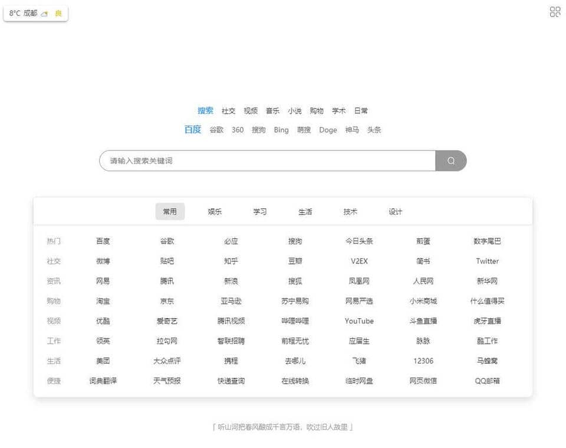Open the 哔哩哔哩 link
This screenshot has height=448, width=566.
tap(295, 321)
